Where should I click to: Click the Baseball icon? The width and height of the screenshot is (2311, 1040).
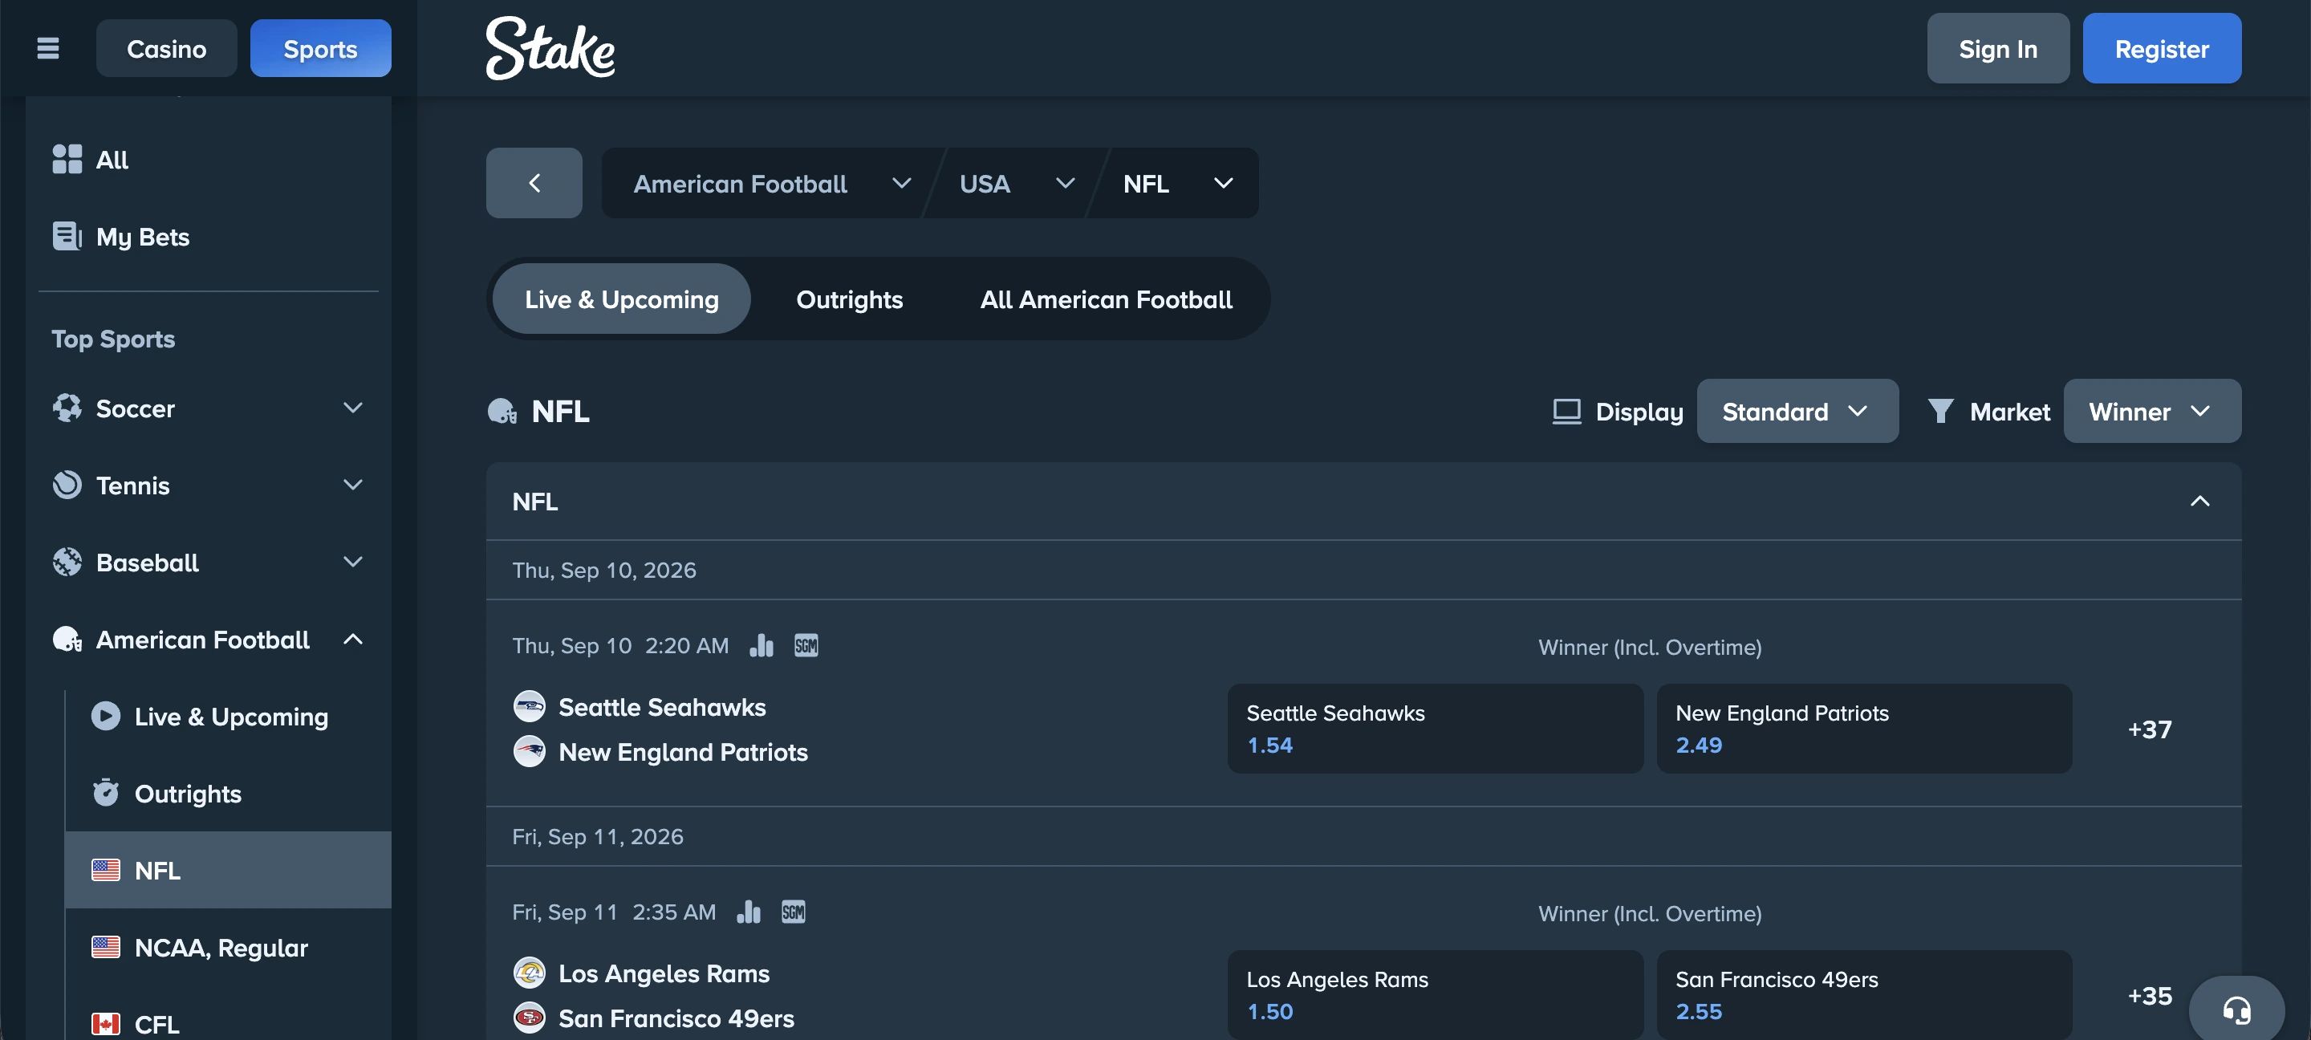[67, 563]
